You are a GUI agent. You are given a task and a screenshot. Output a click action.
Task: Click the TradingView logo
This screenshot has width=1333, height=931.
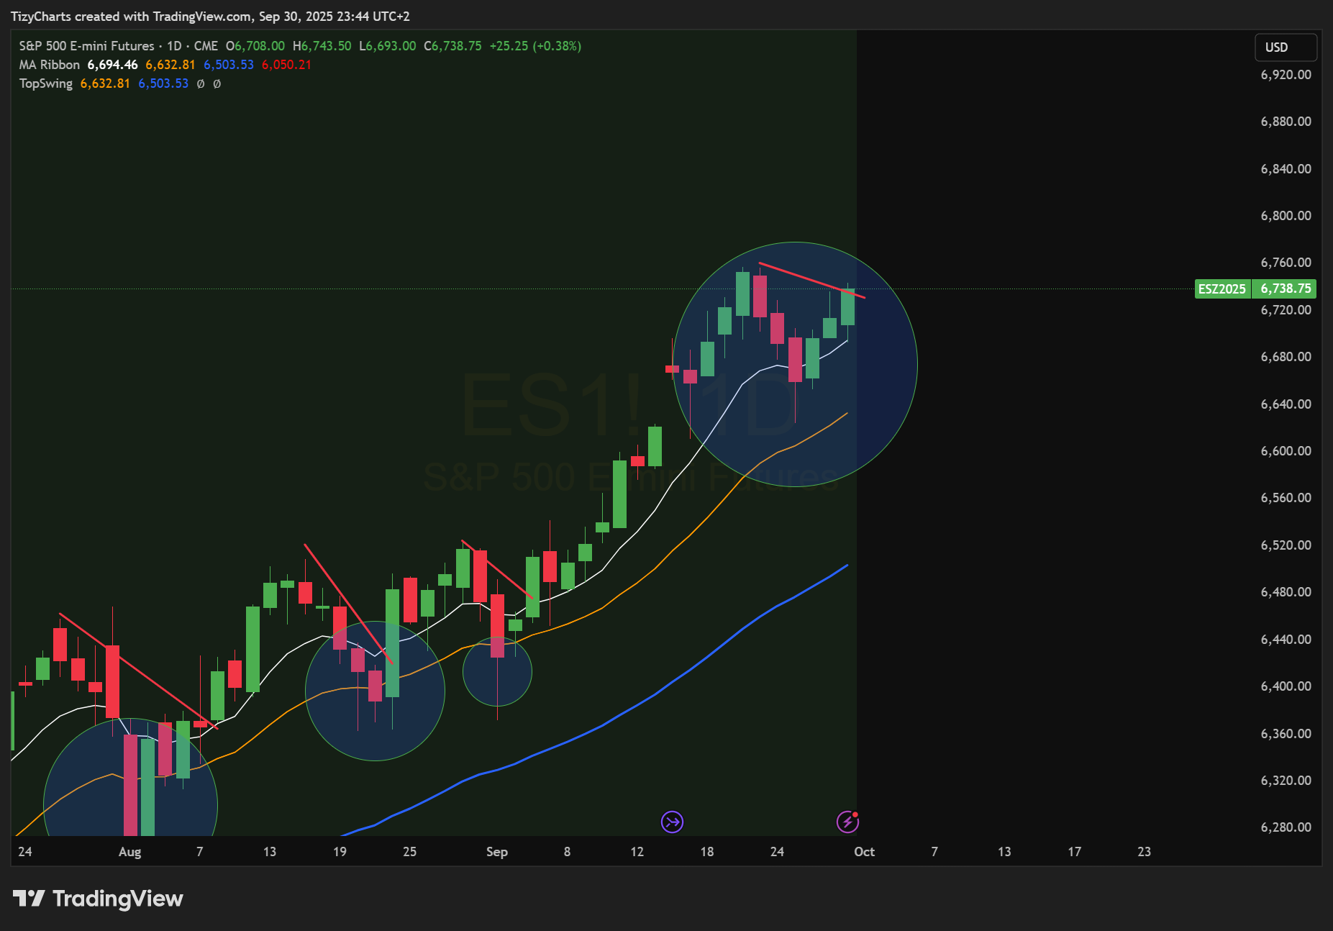[x=98, y=899]
